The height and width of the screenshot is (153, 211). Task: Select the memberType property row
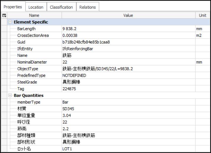29,102
